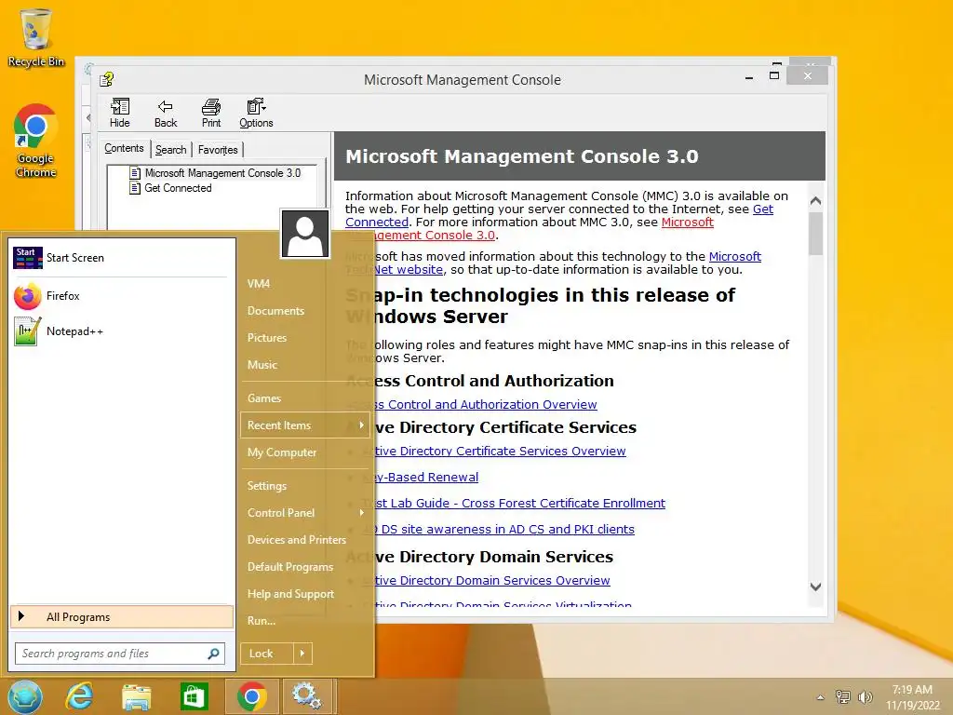Screen dimensions: 953x715
Task: Switch to the Favorites tab
Action: coord(218,150)
